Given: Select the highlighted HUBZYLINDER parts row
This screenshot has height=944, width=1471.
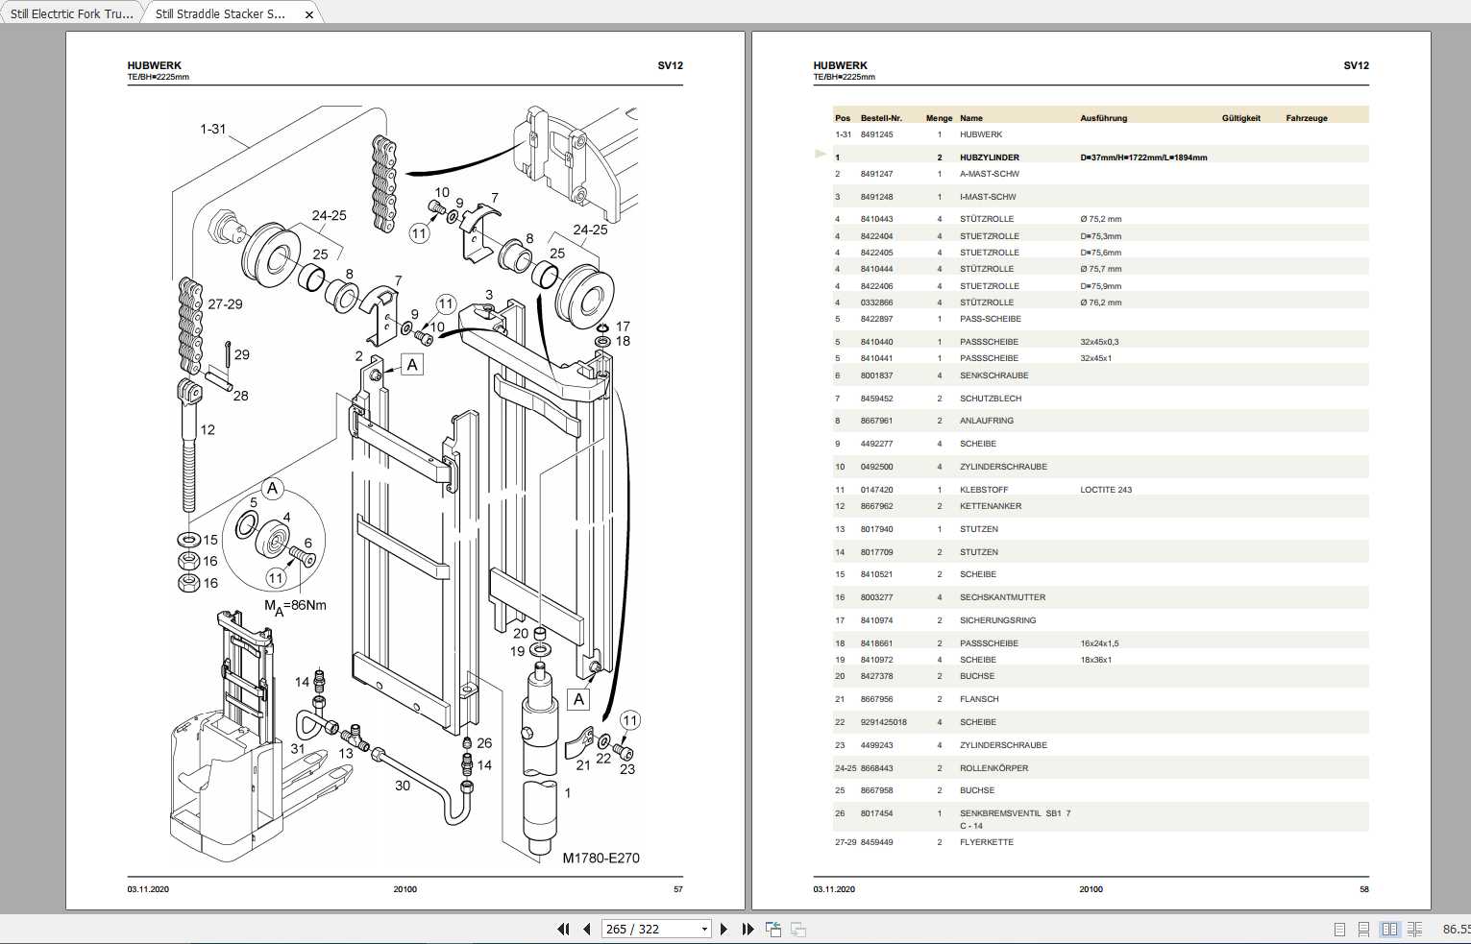Looking at the screenshot, I should tap(1057, 155).
